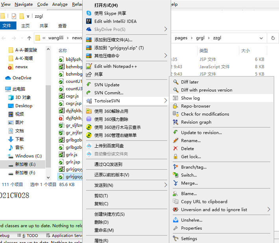Image resolution: width=279 pixels, height=243 pixels.
Task: Click the Show log icon in TortoiseSVN submenu
Action: pyautogui.click(x=176, y=98)
